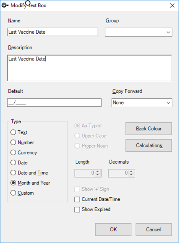Image resolution: width=179 pixels, height=243 pixels.
Task: Click the Default date input field
Action: point(54,103)
